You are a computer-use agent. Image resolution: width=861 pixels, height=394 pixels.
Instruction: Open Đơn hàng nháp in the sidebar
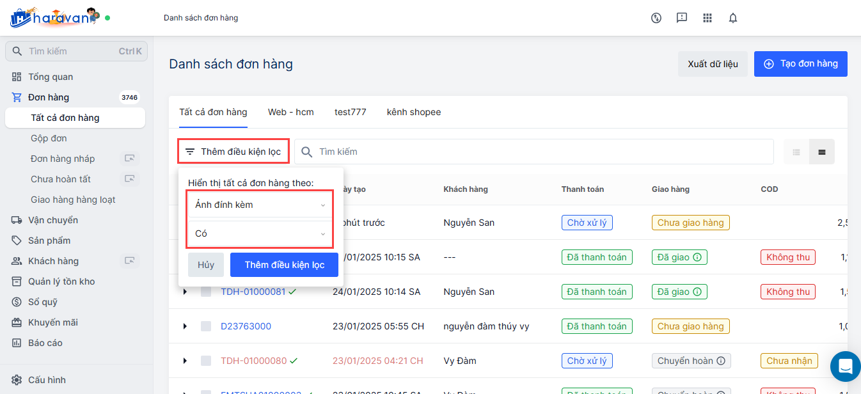click(x=63, y=159)
